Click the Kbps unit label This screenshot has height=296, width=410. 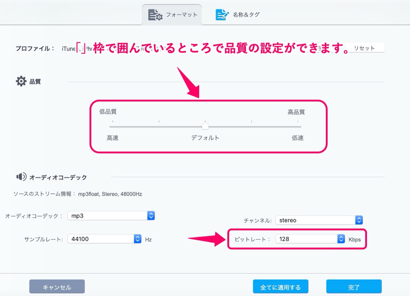click(355, 239)
